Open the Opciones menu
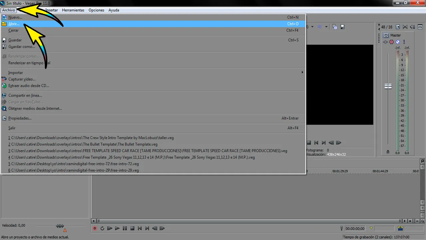This screenshot has height=240, width=426. (x=96, y=10)
